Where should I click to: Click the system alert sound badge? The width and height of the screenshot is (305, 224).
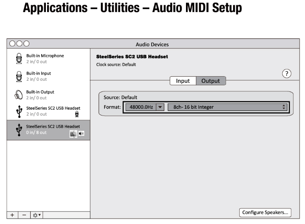(x=73, y=134)
